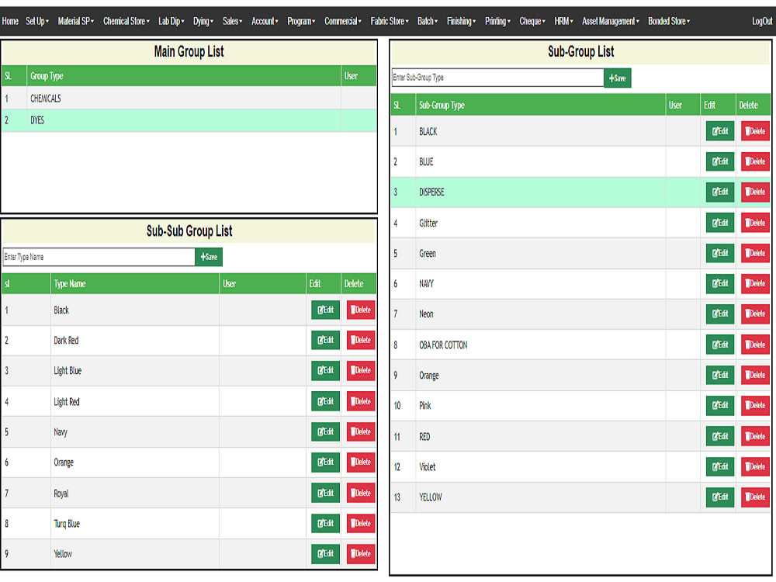
Task: Click the LogOut link
Action: click(762, 21)
